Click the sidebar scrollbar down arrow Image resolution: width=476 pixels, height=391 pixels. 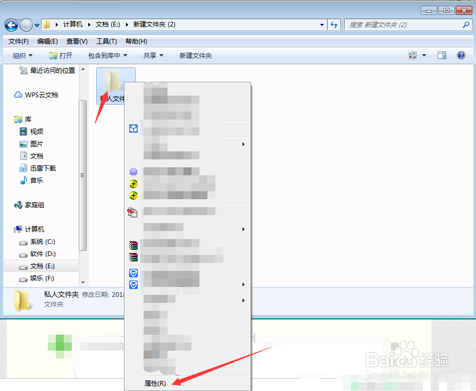[x=83, y=283]
